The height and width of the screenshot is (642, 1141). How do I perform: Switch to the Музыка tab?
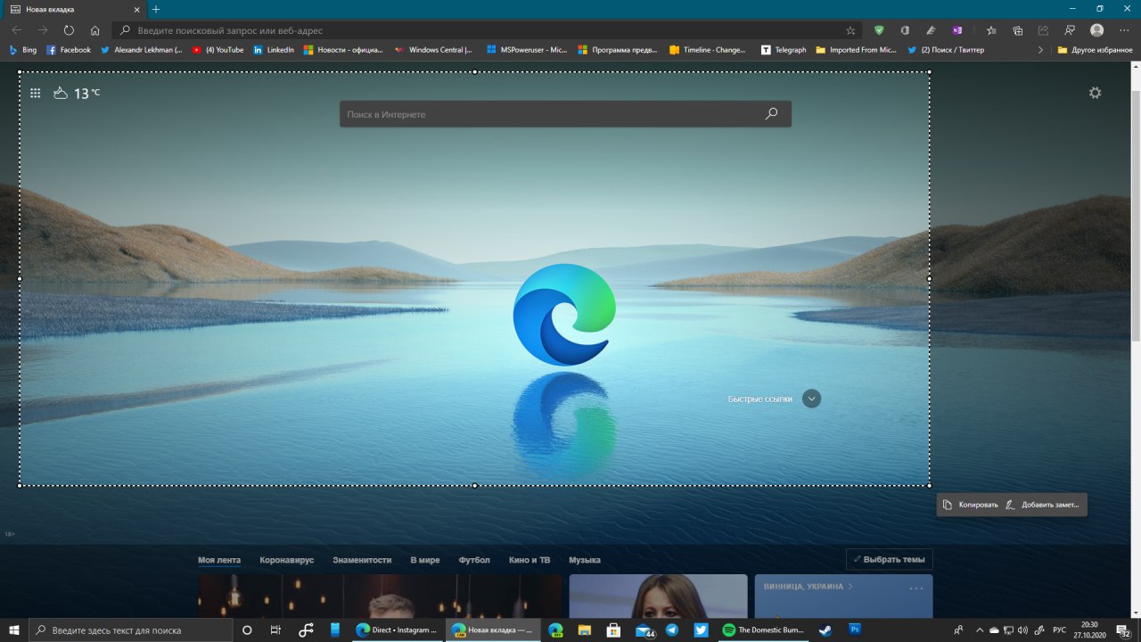[585, 560]
